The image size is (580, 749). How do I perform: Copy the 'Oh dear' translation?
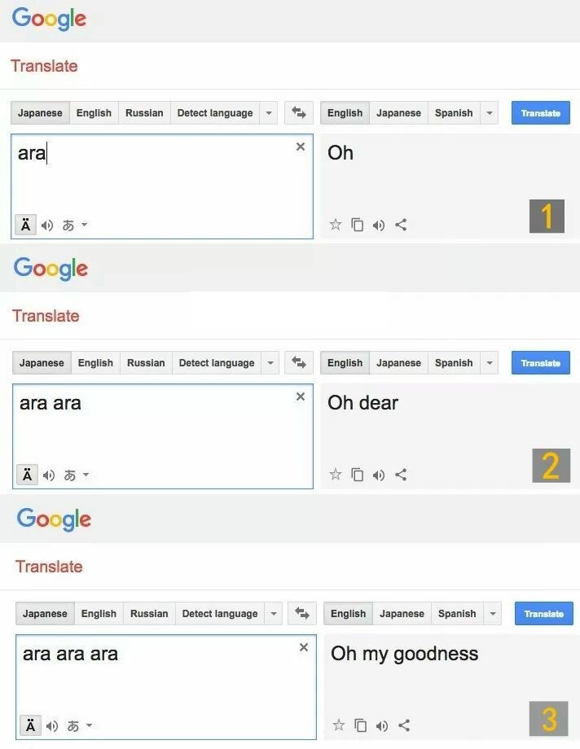[x=357, y=475]
